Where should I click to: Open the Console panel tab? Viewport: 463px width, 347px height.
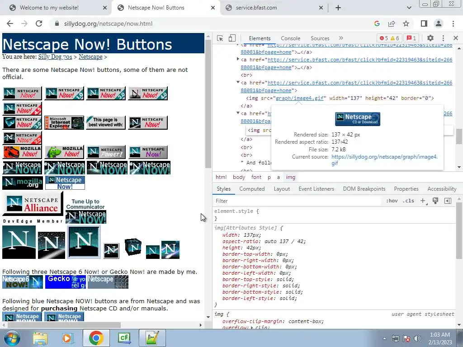point(291,38)
